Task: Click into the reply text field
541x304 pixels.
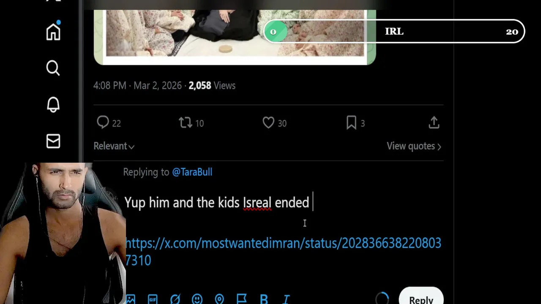Action: [283, 203]
